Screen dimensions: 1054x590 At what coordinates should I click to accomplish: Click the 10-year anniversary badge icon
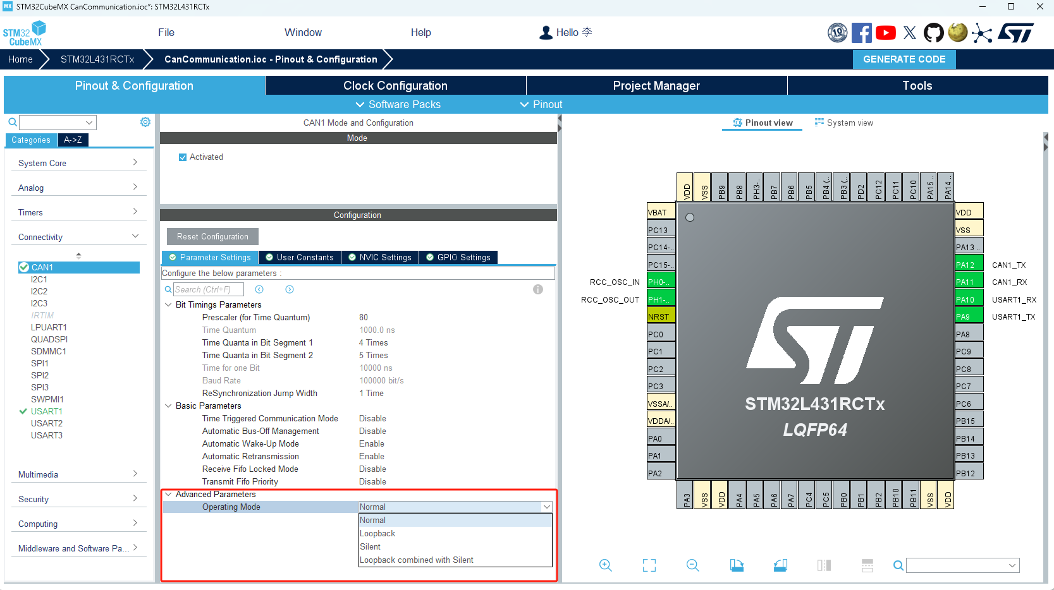pos(838,33)
